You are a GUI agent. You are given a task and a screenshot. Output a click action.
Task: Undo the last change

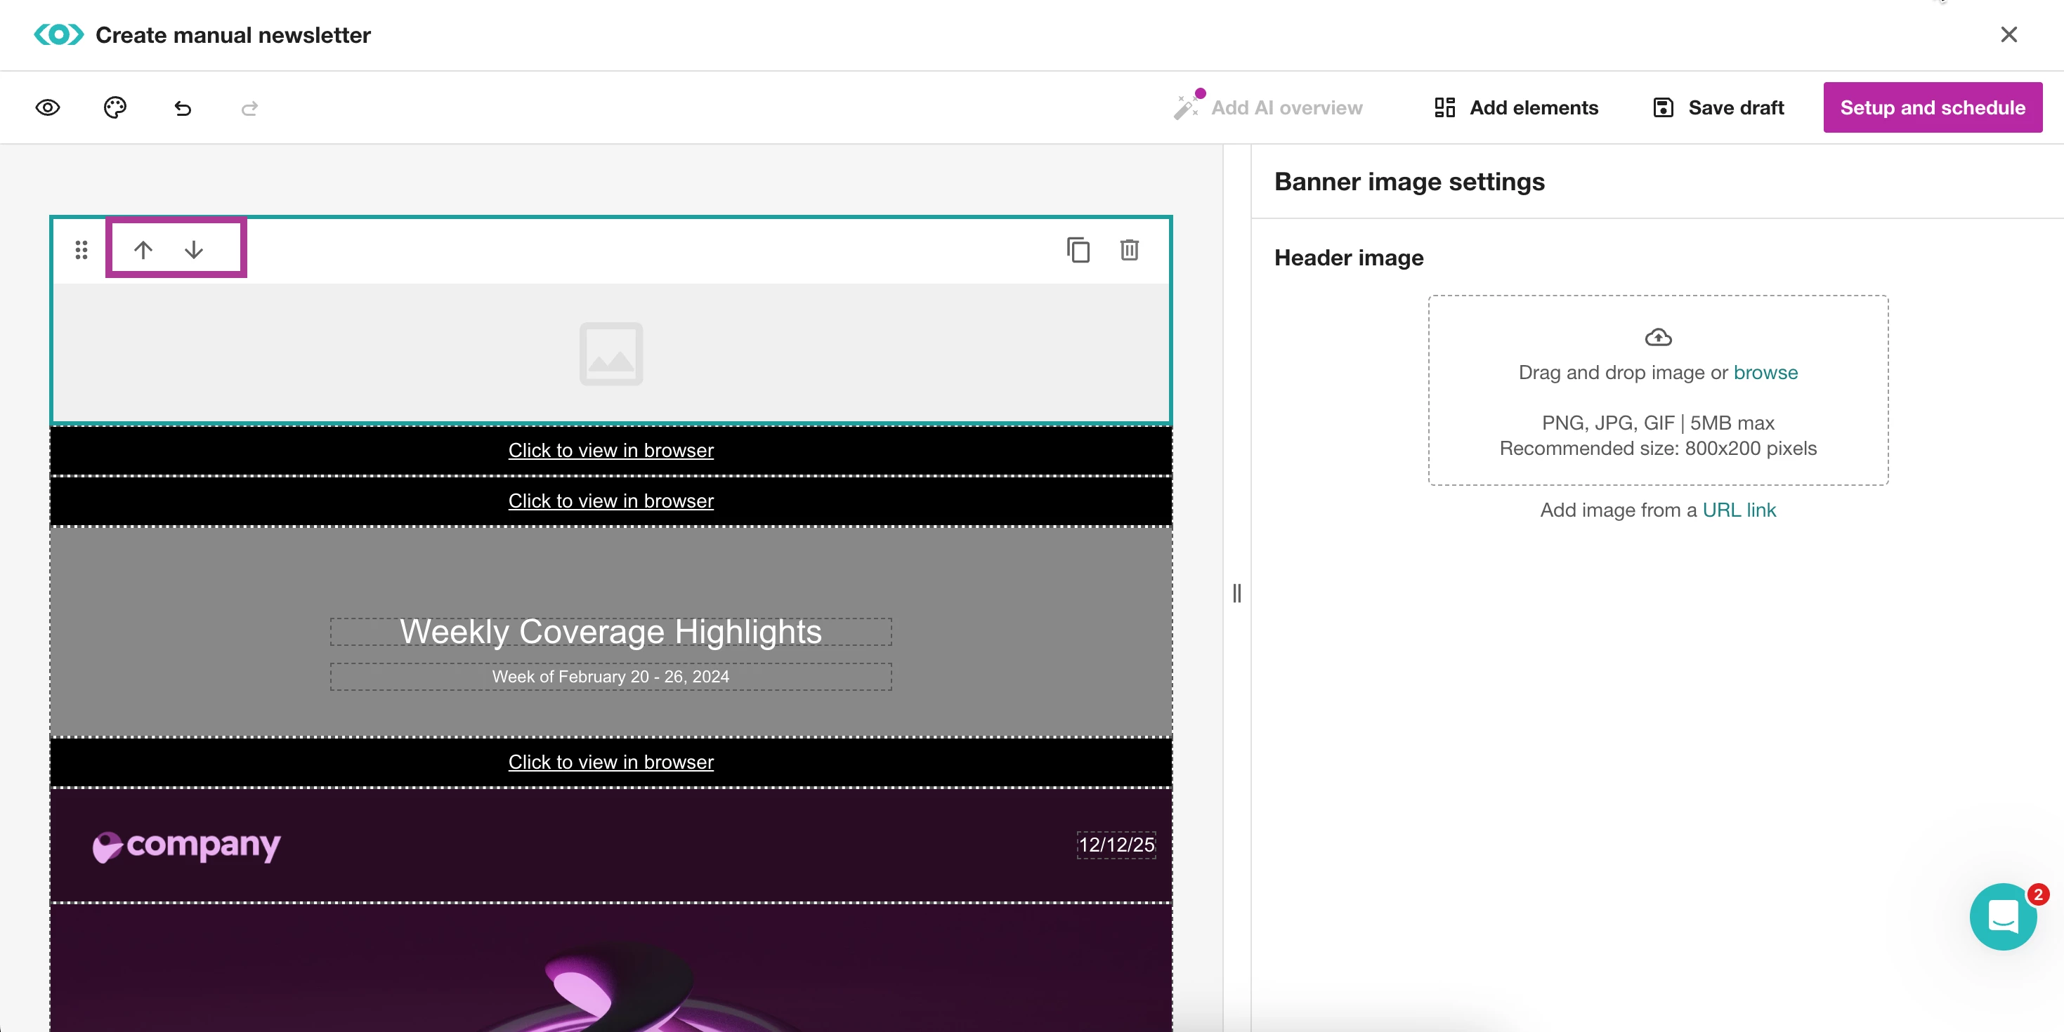pos(183,107)
